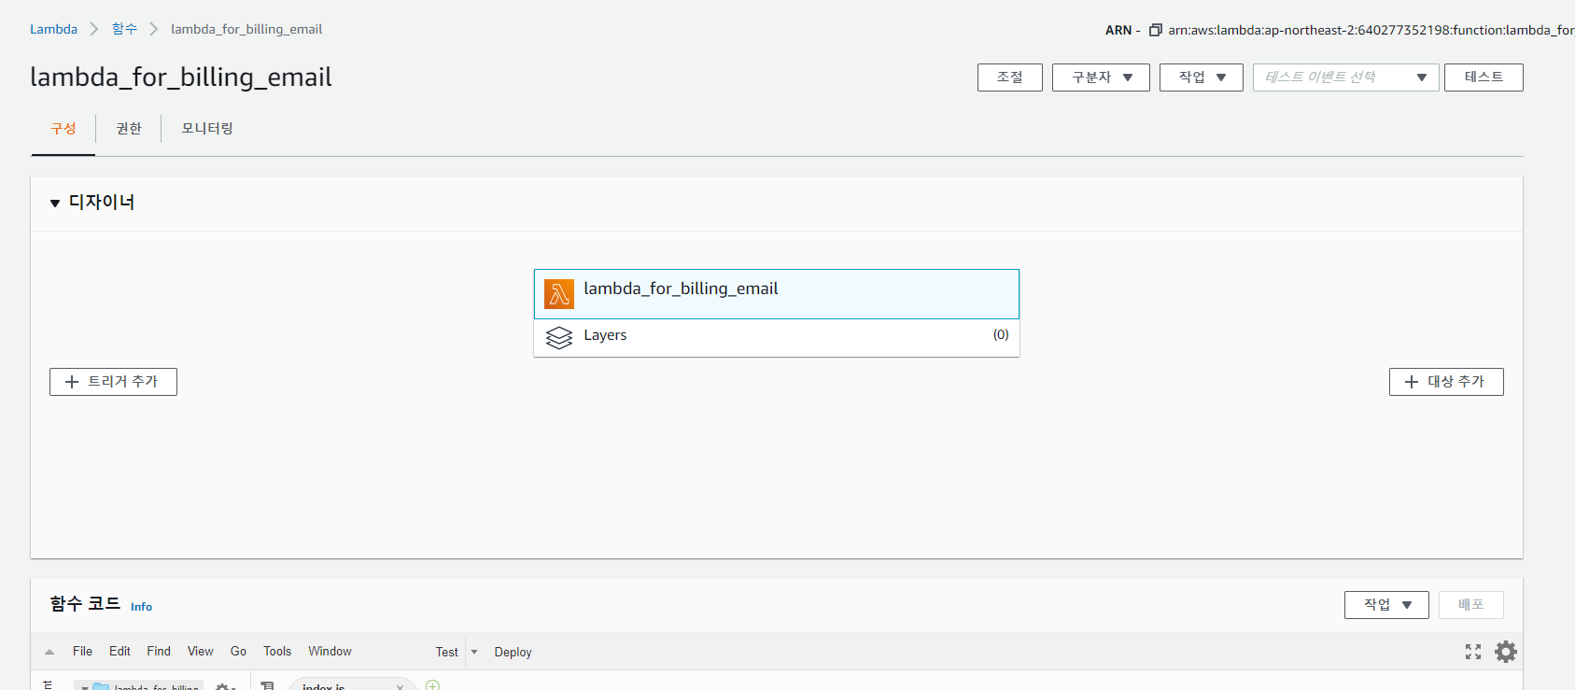1575x690 pixels.
Task: Click the ARN value text
Action: pos(1371,30)
